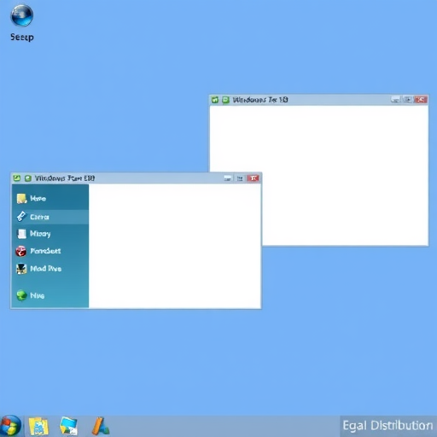The width and height of the screenshot is (437, 437).
Task: Click the Mad Pive sidebar icon
Action: click(x=21, y=269)
